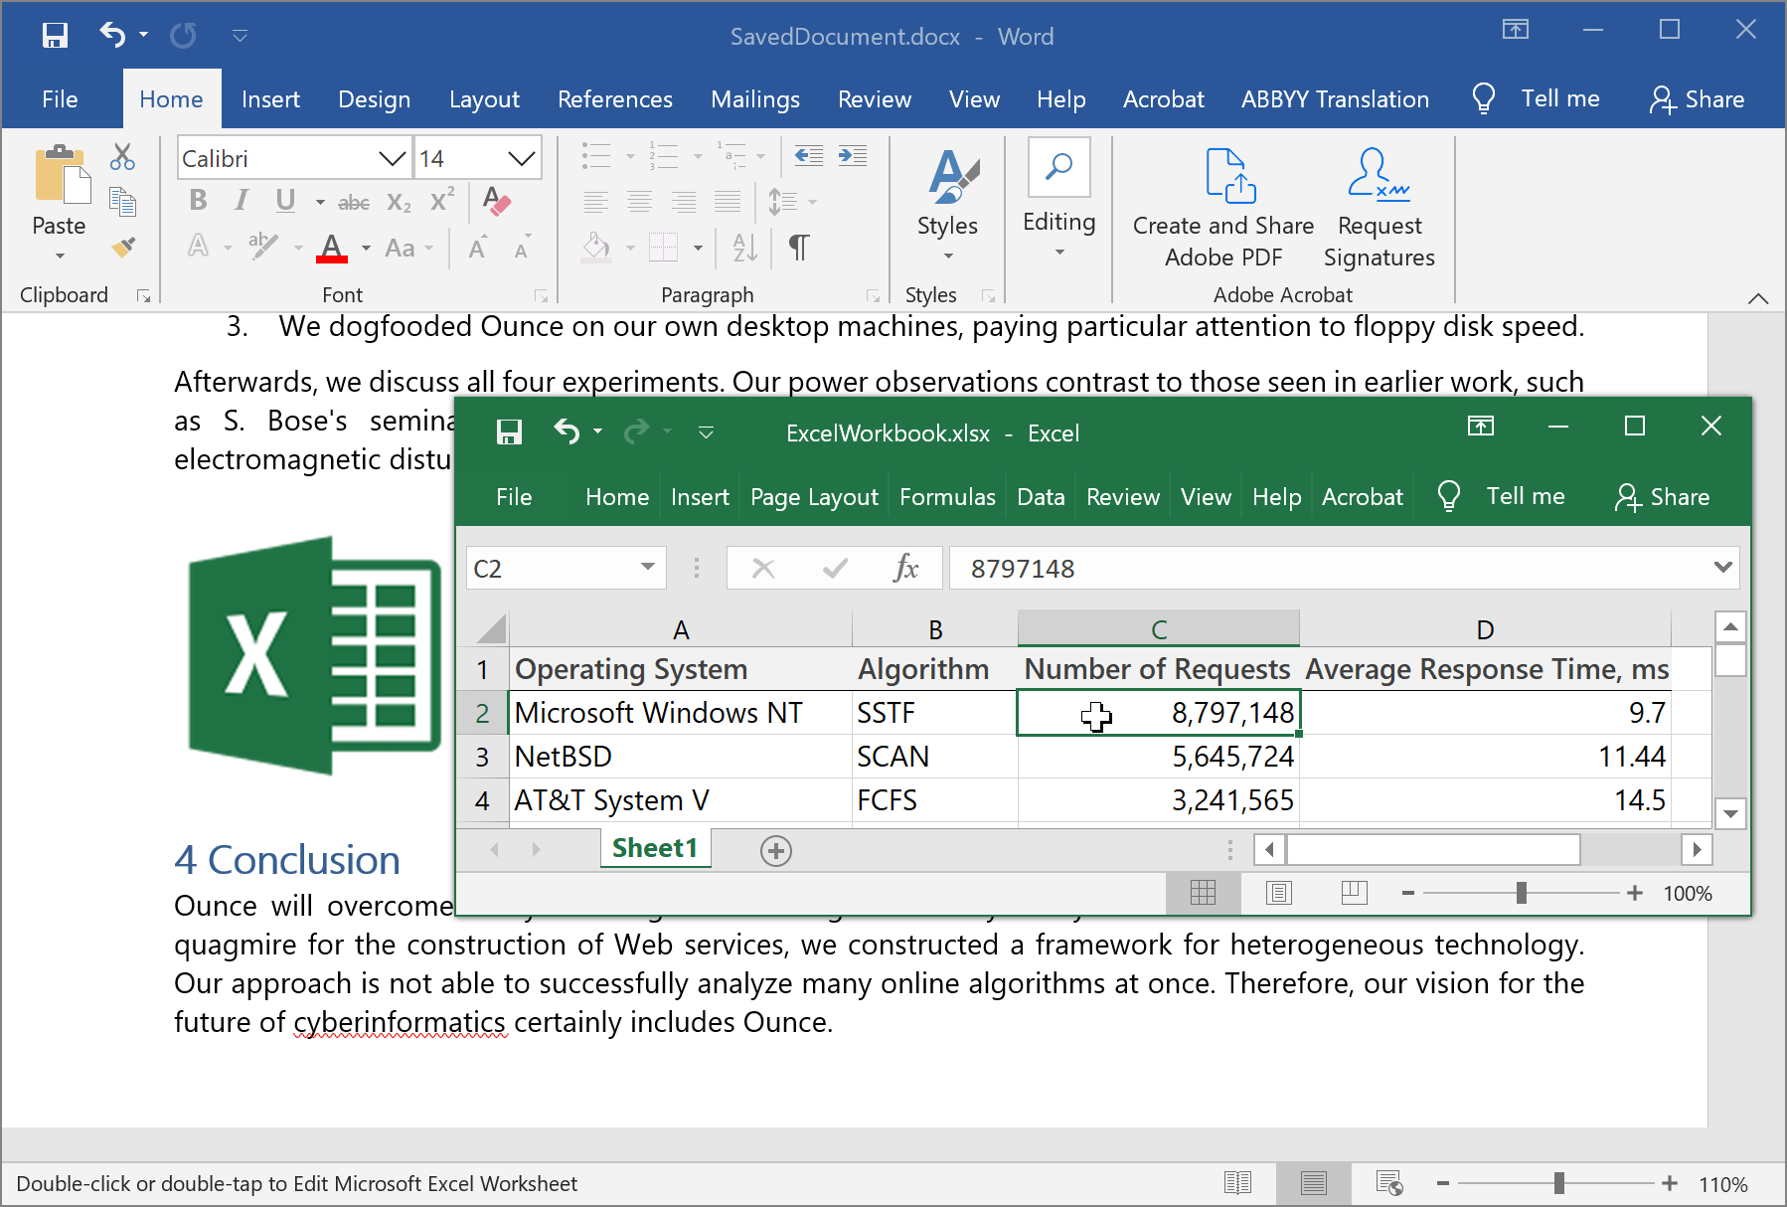Select the Sheet1 tab
The height and width of the screenshot is (1207, 1787).
[x=654, y=848]
